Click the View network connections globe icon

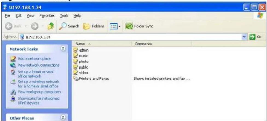click(13, 65)
